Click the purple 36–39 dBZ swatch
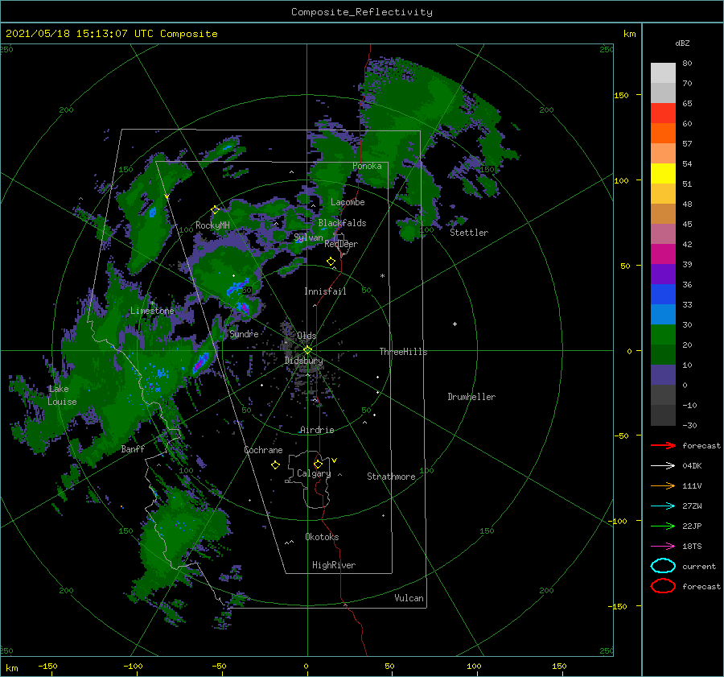The height and width of the screenshot is (677, 724). 663,274
